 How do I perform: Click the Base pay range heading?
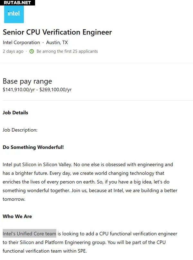click(x=27, y=81)
